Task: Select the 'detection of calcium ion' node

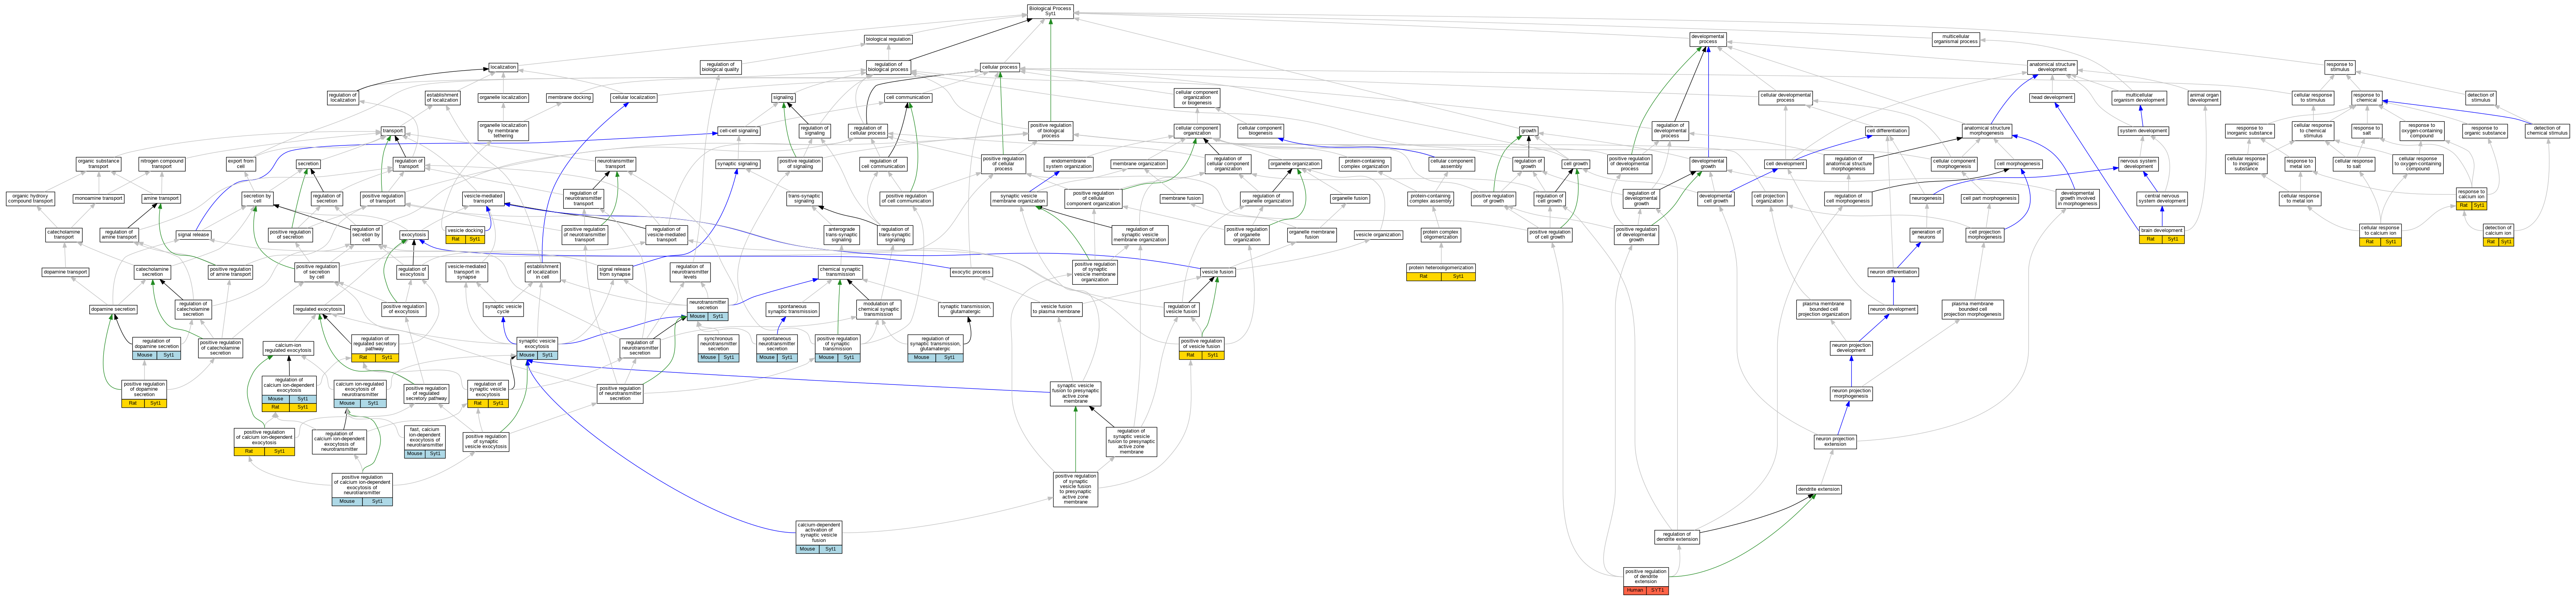Action: 2498,235
